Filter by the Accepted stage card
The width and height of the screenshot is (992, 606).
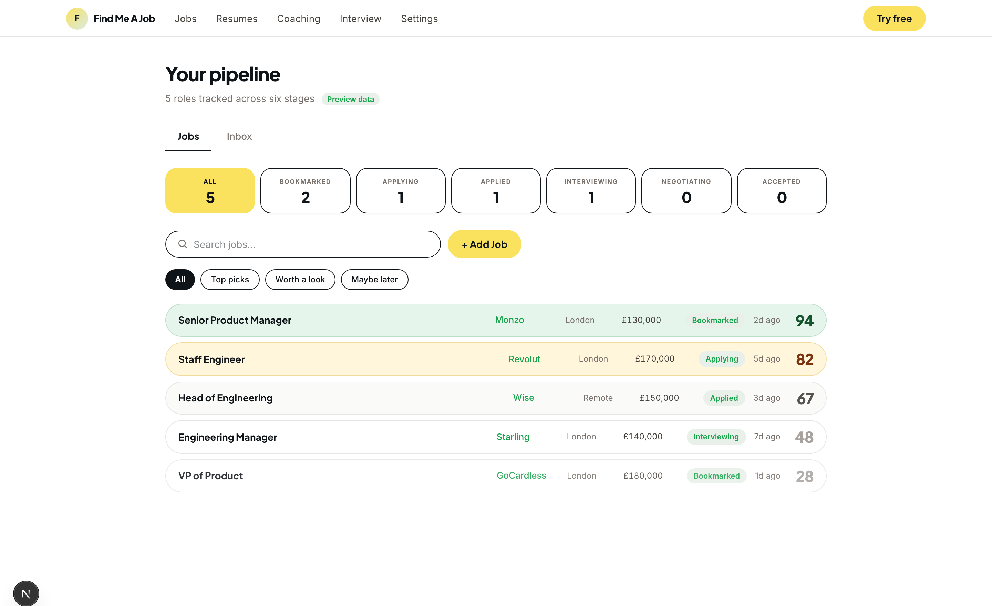782,191
